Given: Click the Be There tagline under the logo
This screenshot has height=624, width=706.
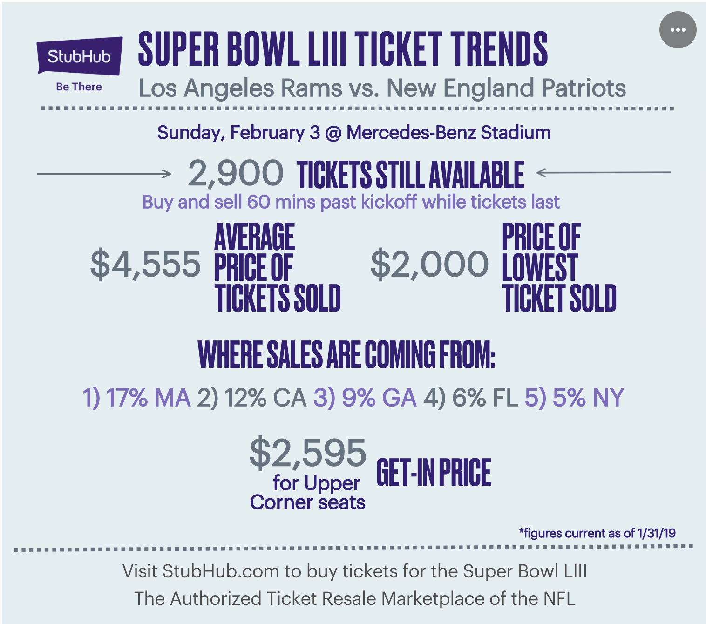Looking at the screenshot, I should [79, 87].
